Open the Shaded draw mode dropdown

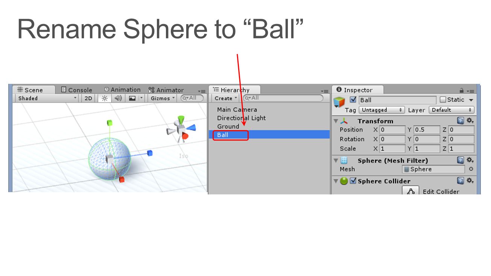click(x=47, y=98)
